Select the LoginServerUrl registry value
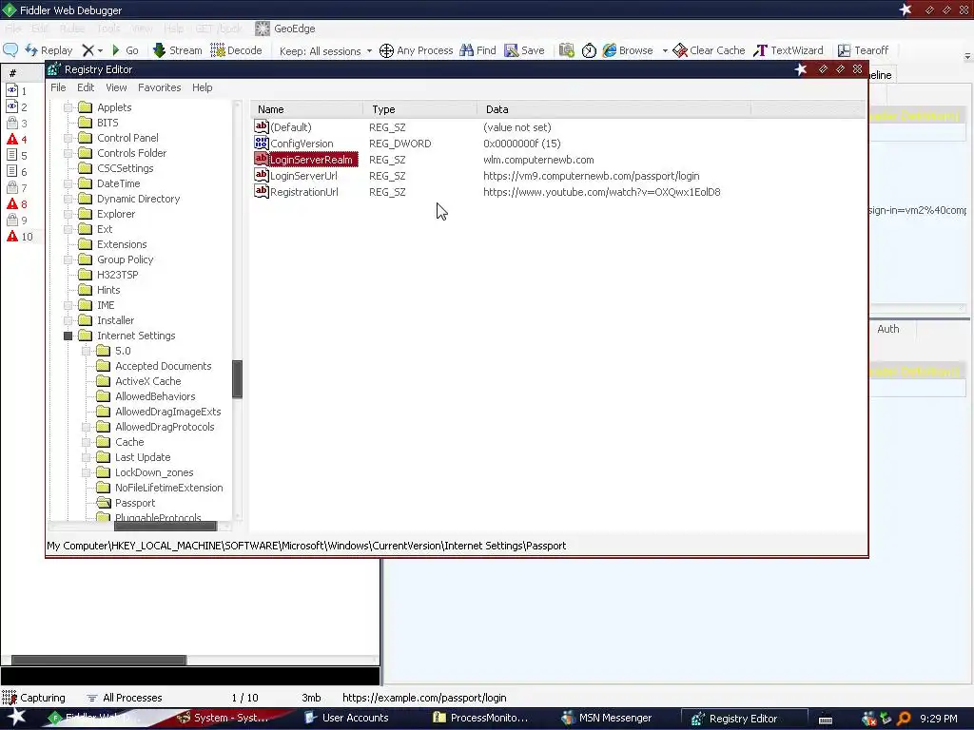This screenshot has height=730, width=974. tap(303, 176)
